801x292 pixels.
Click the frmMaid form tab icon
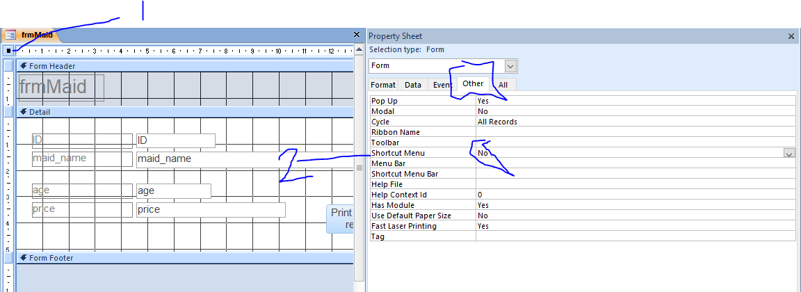coord(10,35)
